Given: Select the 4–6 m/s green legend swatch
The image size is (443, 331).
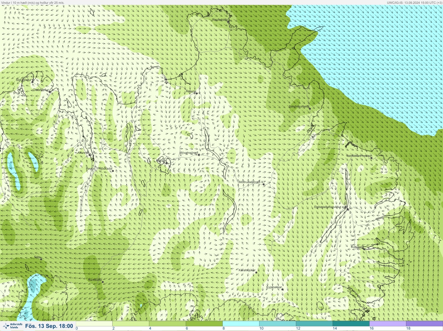Looking at the screenshot, I should point(168,324).
